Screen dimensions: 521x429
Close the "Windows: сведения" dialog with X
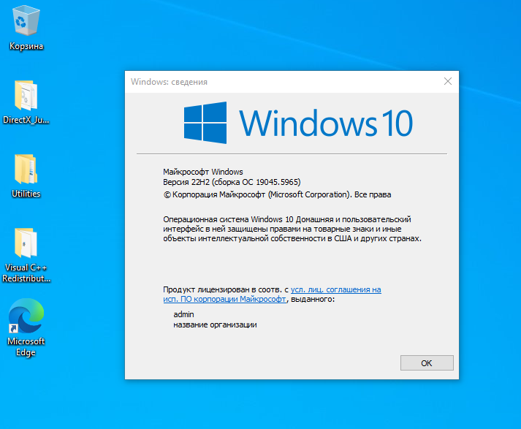[447, 82]
